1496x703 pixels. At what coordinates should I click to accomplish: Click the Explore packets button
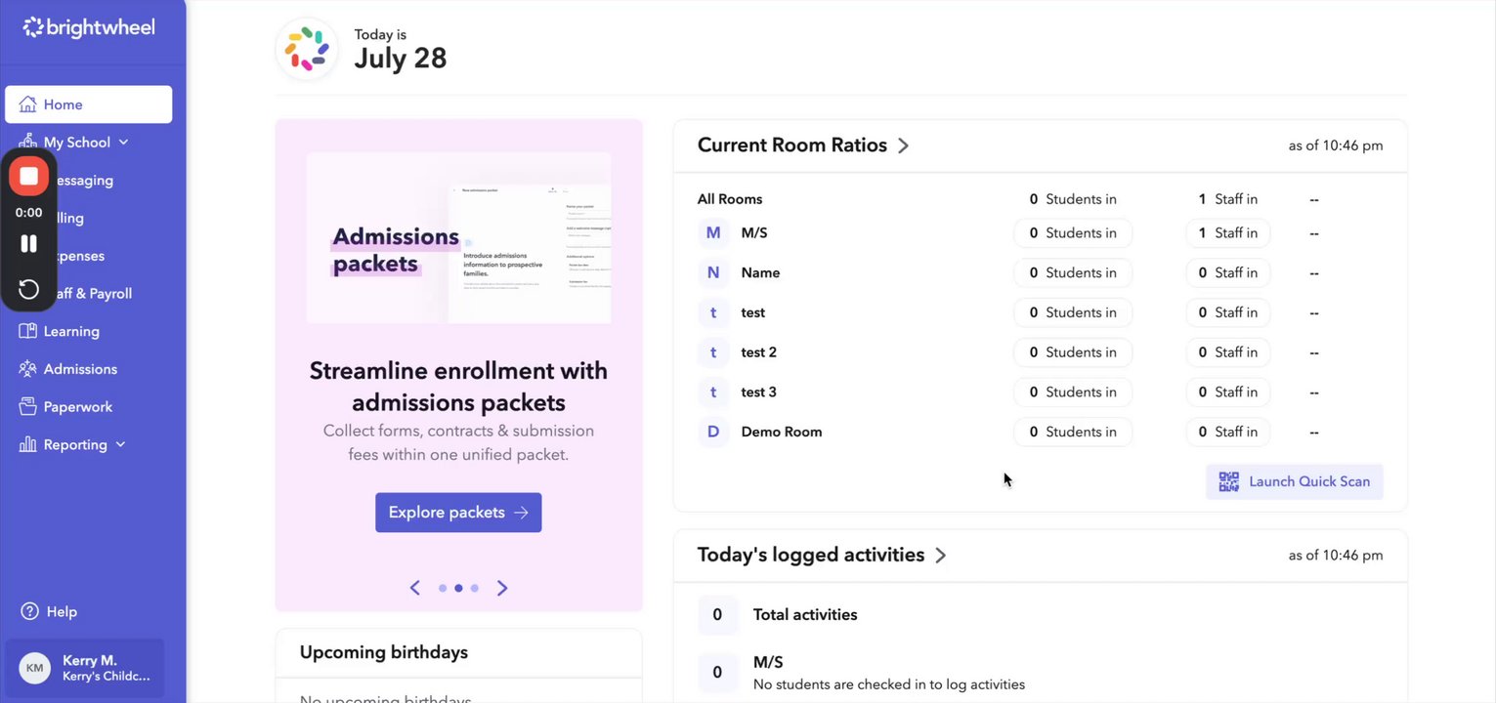tap(458, 513)
